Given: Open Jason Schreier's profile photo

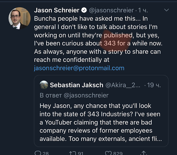Looking at the screenshot, I should click(18, 18).
